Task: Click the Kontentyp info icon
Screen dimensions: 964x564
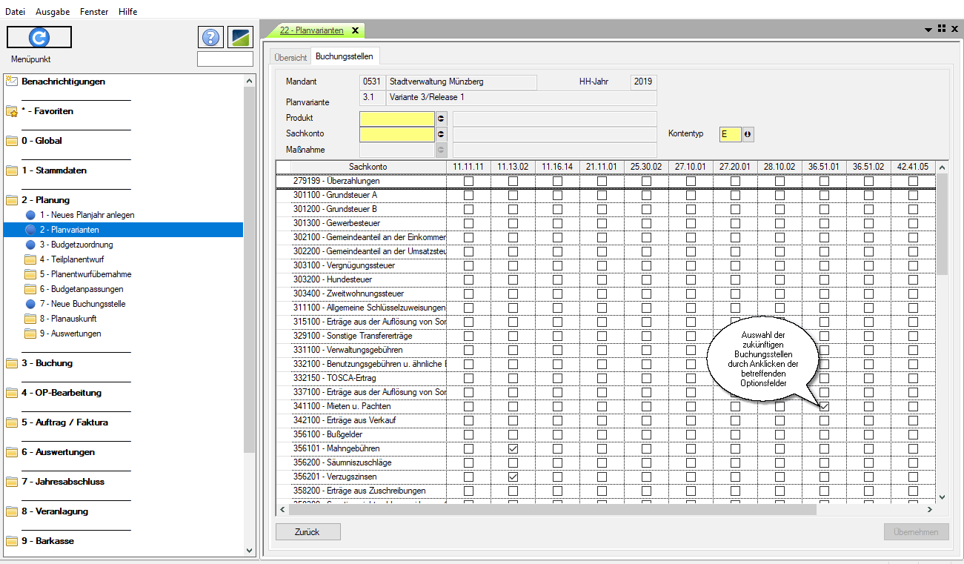Action: point(748,135)
